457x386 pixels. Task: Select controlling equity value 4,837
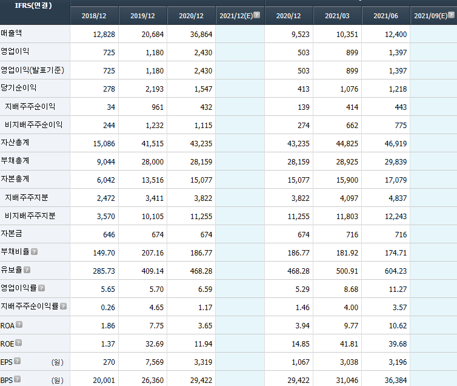pos(398,198)
